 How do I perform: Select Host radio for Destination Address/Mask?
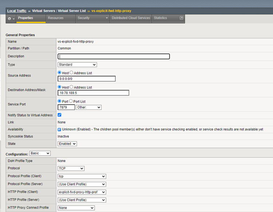[60, 87]
